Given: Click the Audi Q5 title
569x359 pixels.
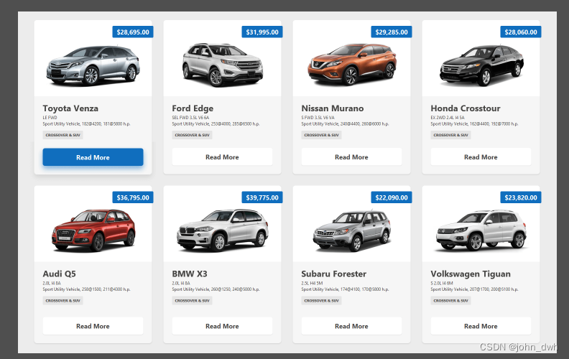Looking at the screenshot, I should coord(59,274).
